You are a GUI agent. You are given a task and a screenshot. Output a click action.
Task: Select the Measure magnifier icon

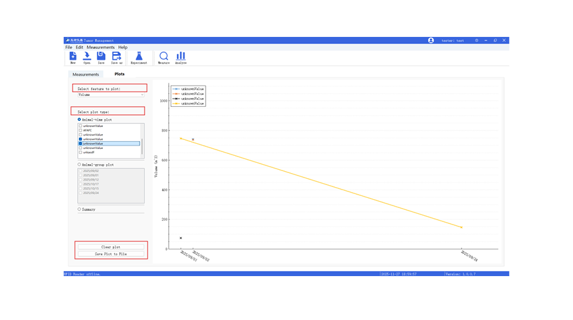[164, 57]
